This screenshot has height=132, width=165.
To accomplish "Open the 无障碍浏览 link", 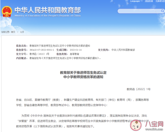I will pyautogui.click(x=160, y=1).
